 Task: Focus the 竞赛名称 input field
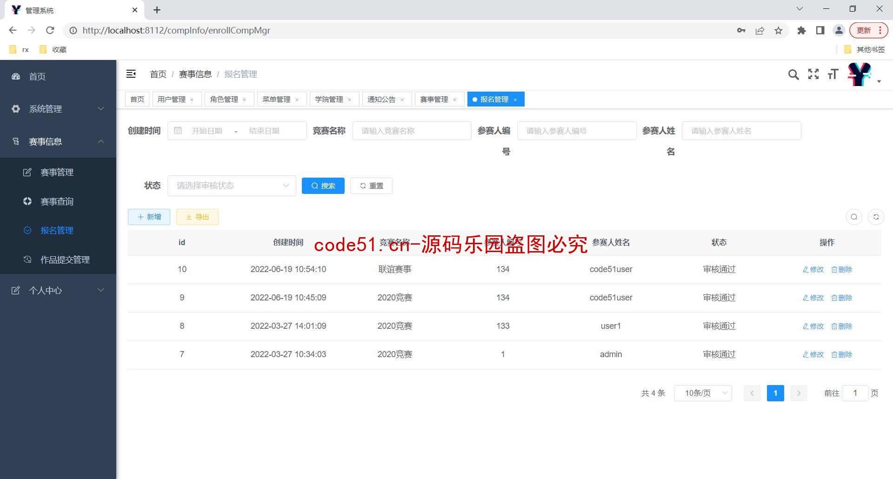click(x=412, y=131)
